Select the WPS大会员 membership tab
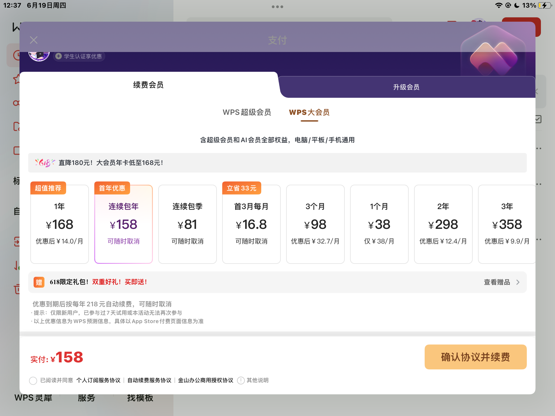This screenshot has width=555, height=416. pos(309,112)
